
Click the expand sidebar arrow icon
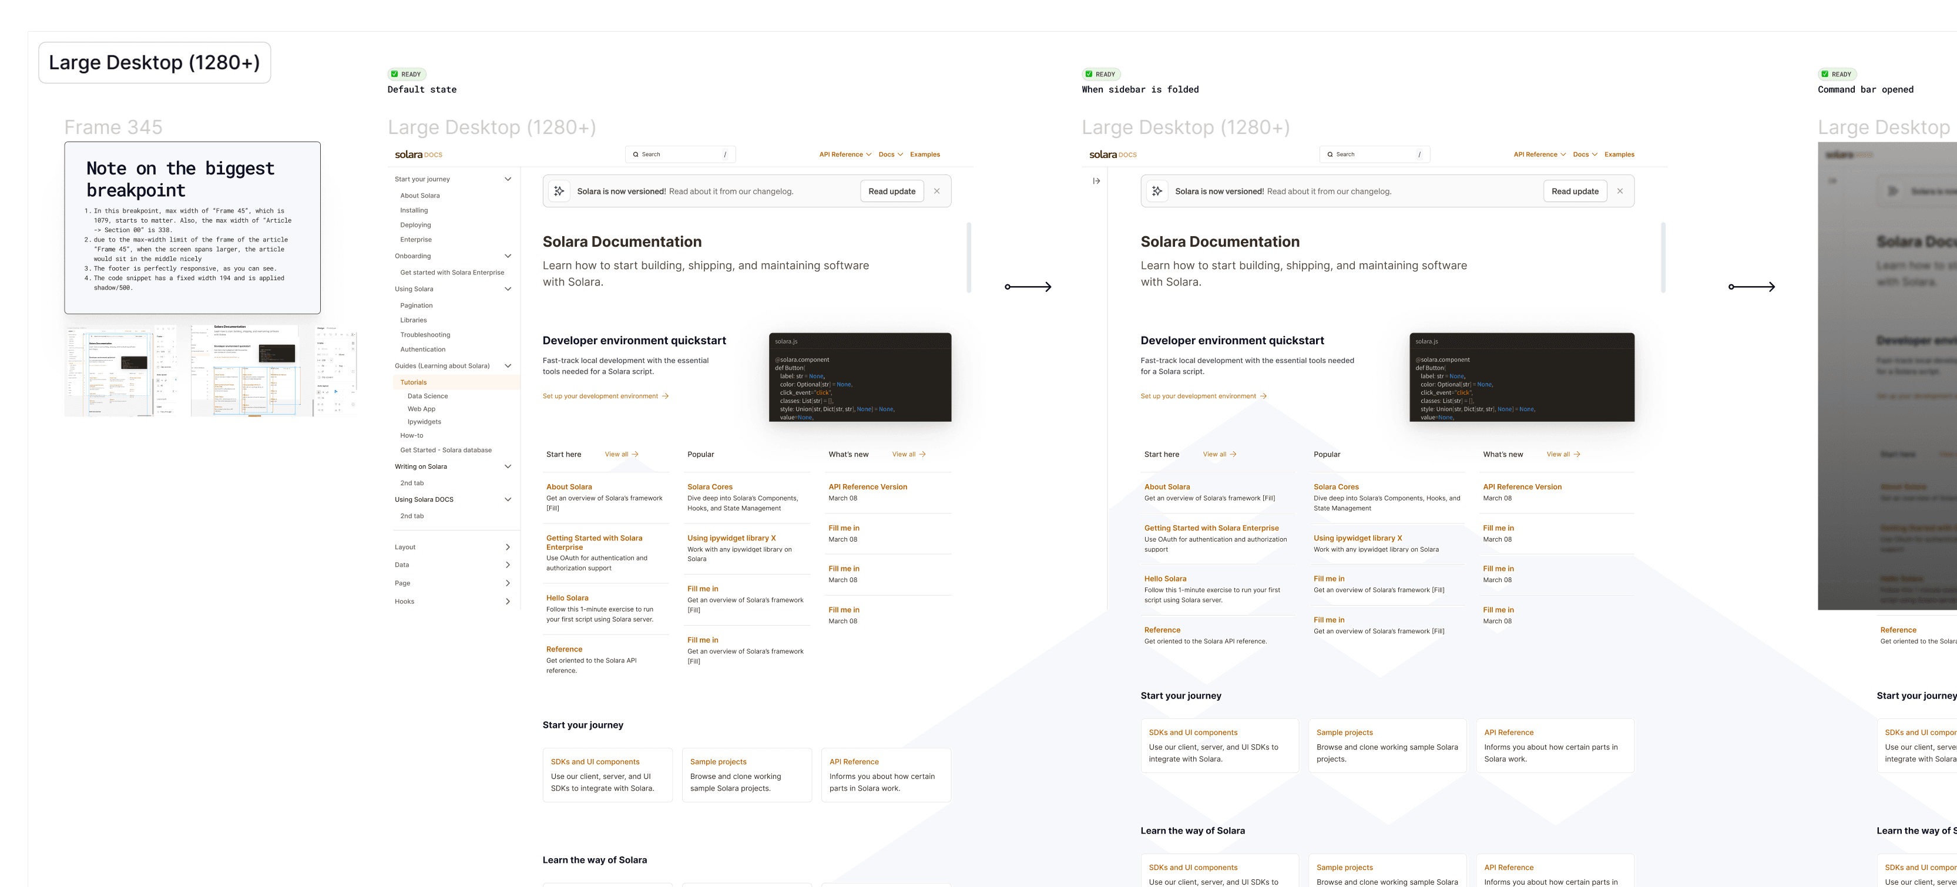pyautogui.click(x=1096, y=181)
